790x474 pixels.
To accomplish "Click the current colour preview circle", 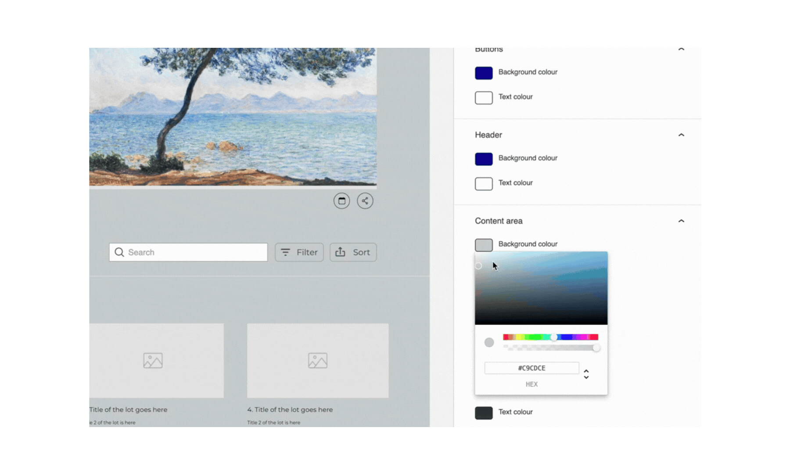I will click(489, 342).
